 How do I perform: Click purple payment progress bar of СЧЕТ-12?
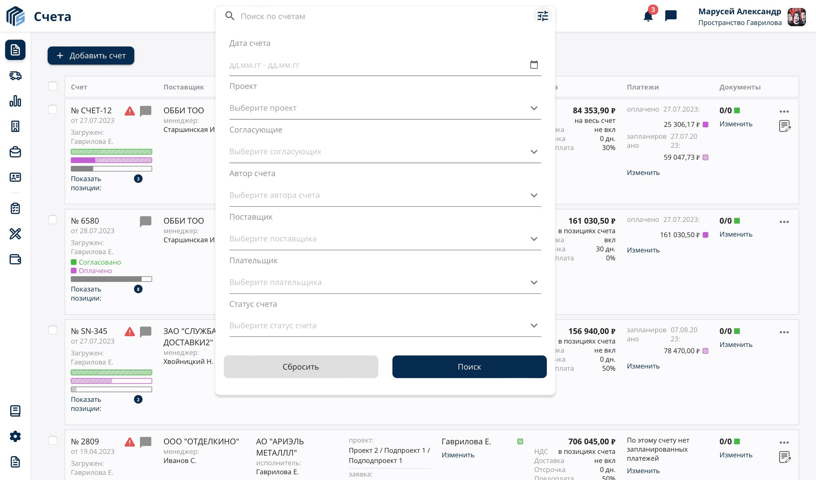point(111,160)
